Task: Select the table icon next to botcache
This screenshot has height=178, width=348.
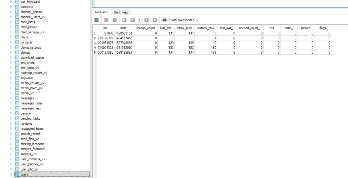Action: tap(17, 7)
